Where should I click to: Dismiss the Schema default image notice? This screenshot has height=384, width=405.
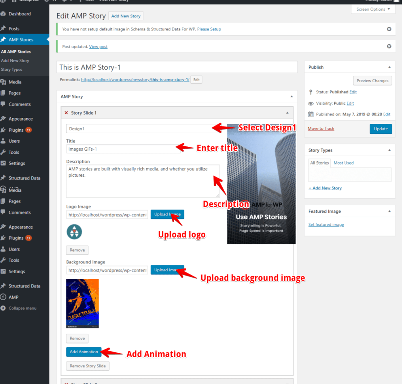pos(389,29)
